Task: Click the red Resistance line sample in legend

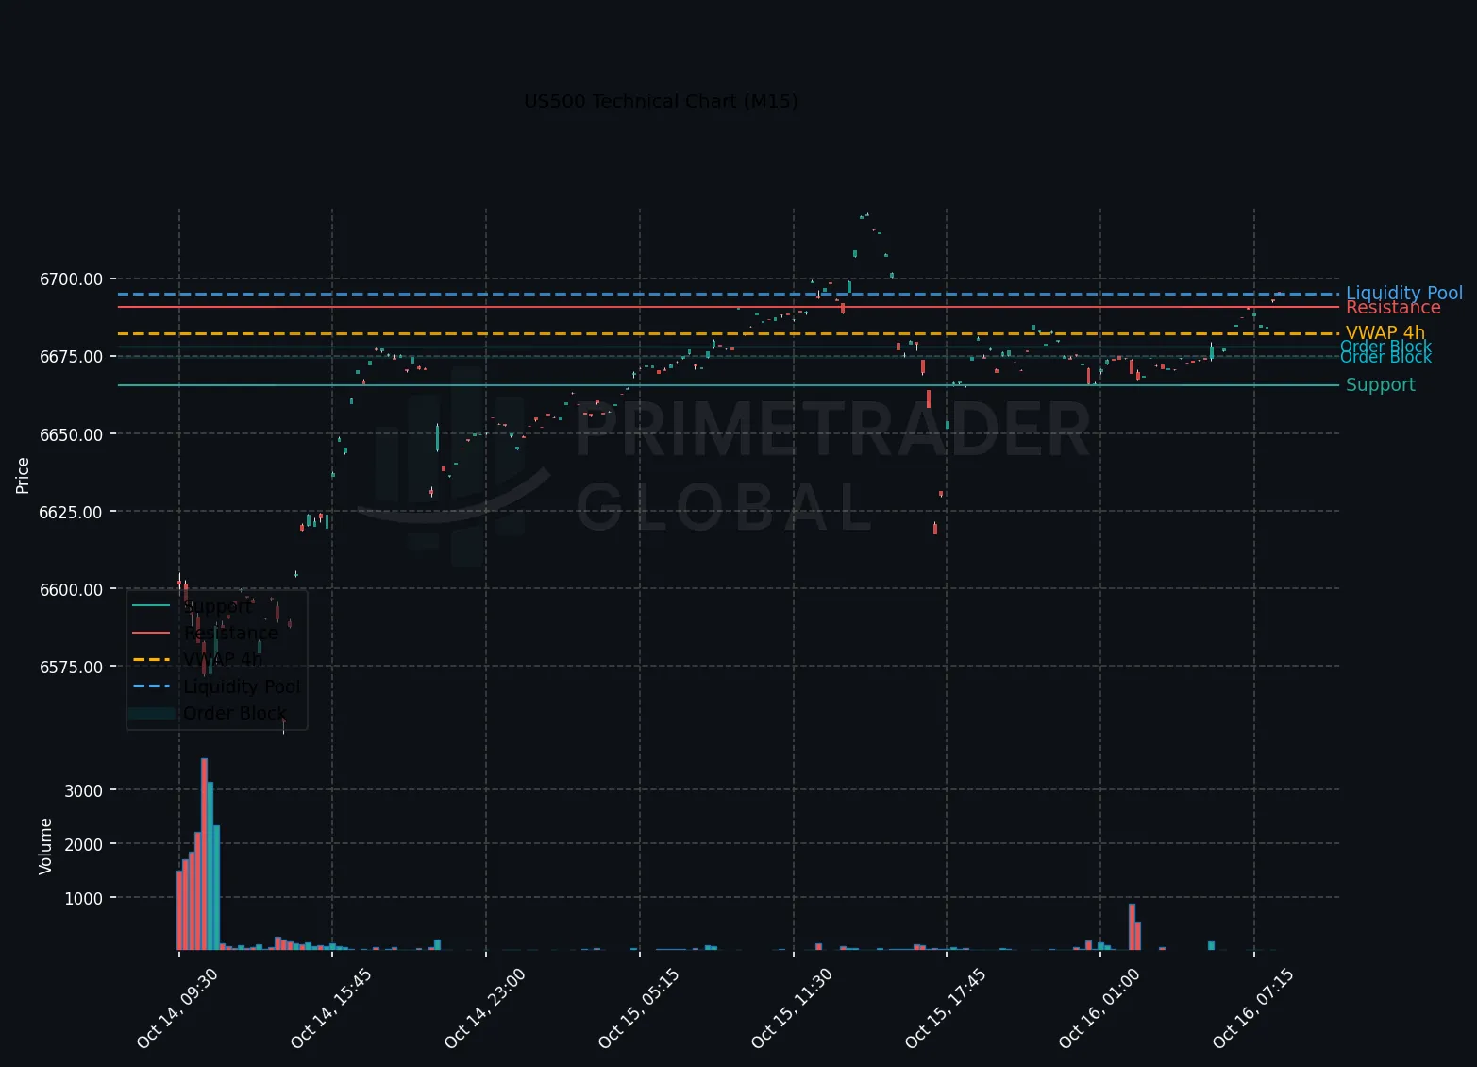Action: [x=151, y=633]
